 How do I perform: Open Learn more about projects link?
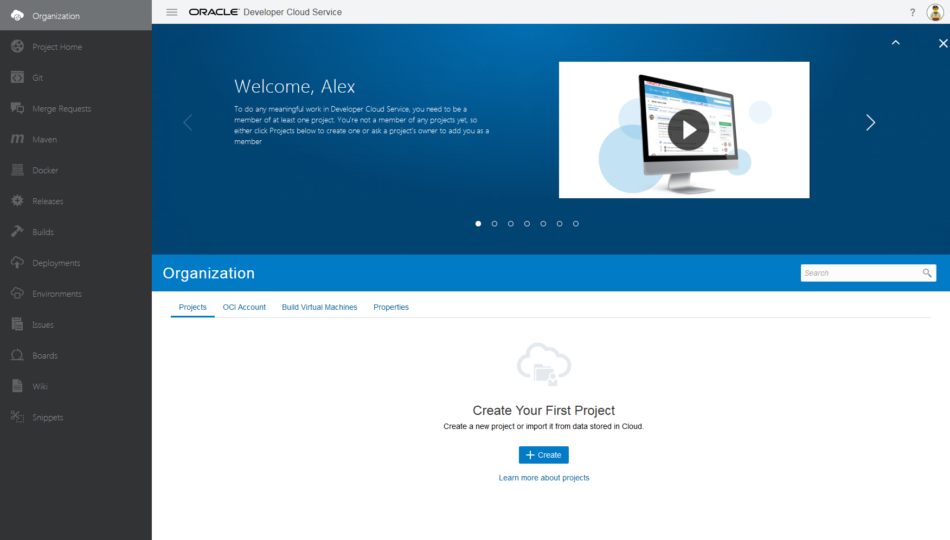(544, 478)
